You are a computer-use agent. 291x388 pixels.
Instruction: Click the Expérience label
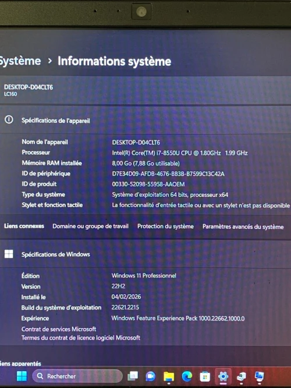coord(35,318)
